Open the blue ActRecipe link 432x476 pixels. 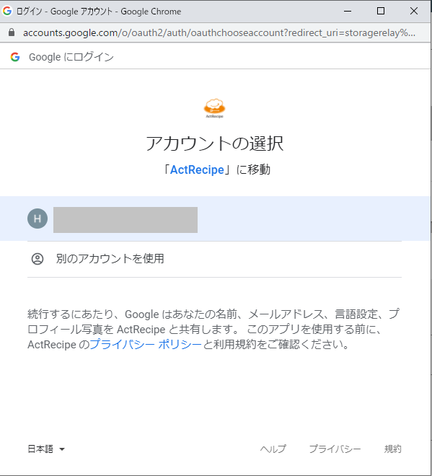pyautogui.click(x=197, y=169)
